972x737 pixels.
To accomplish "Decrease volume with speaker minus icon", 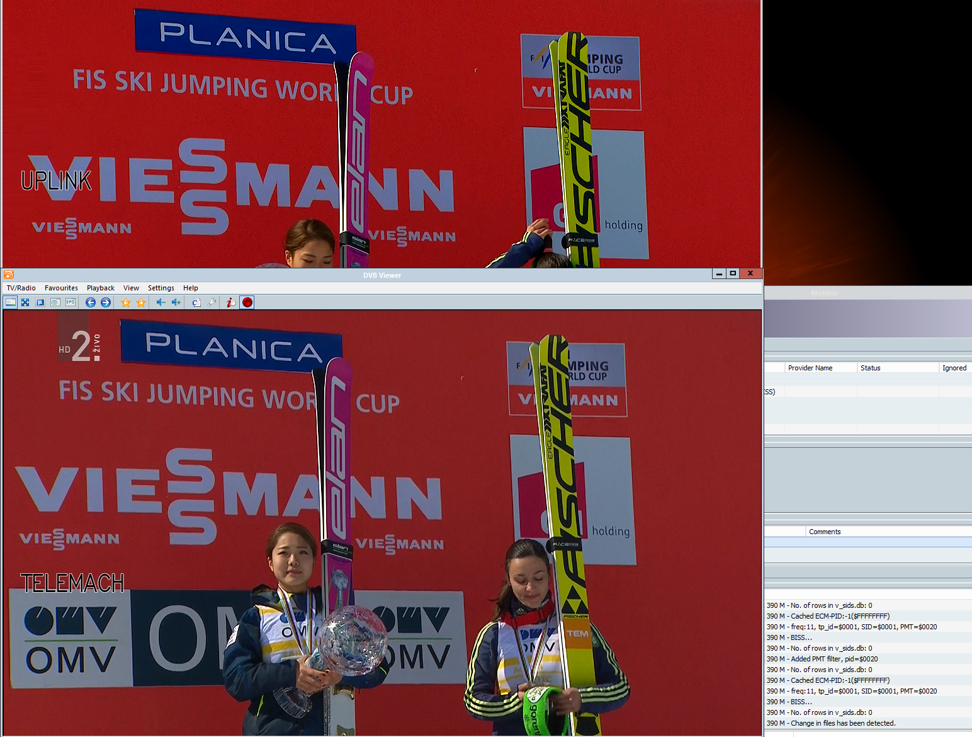I will [x=161, y=302].
